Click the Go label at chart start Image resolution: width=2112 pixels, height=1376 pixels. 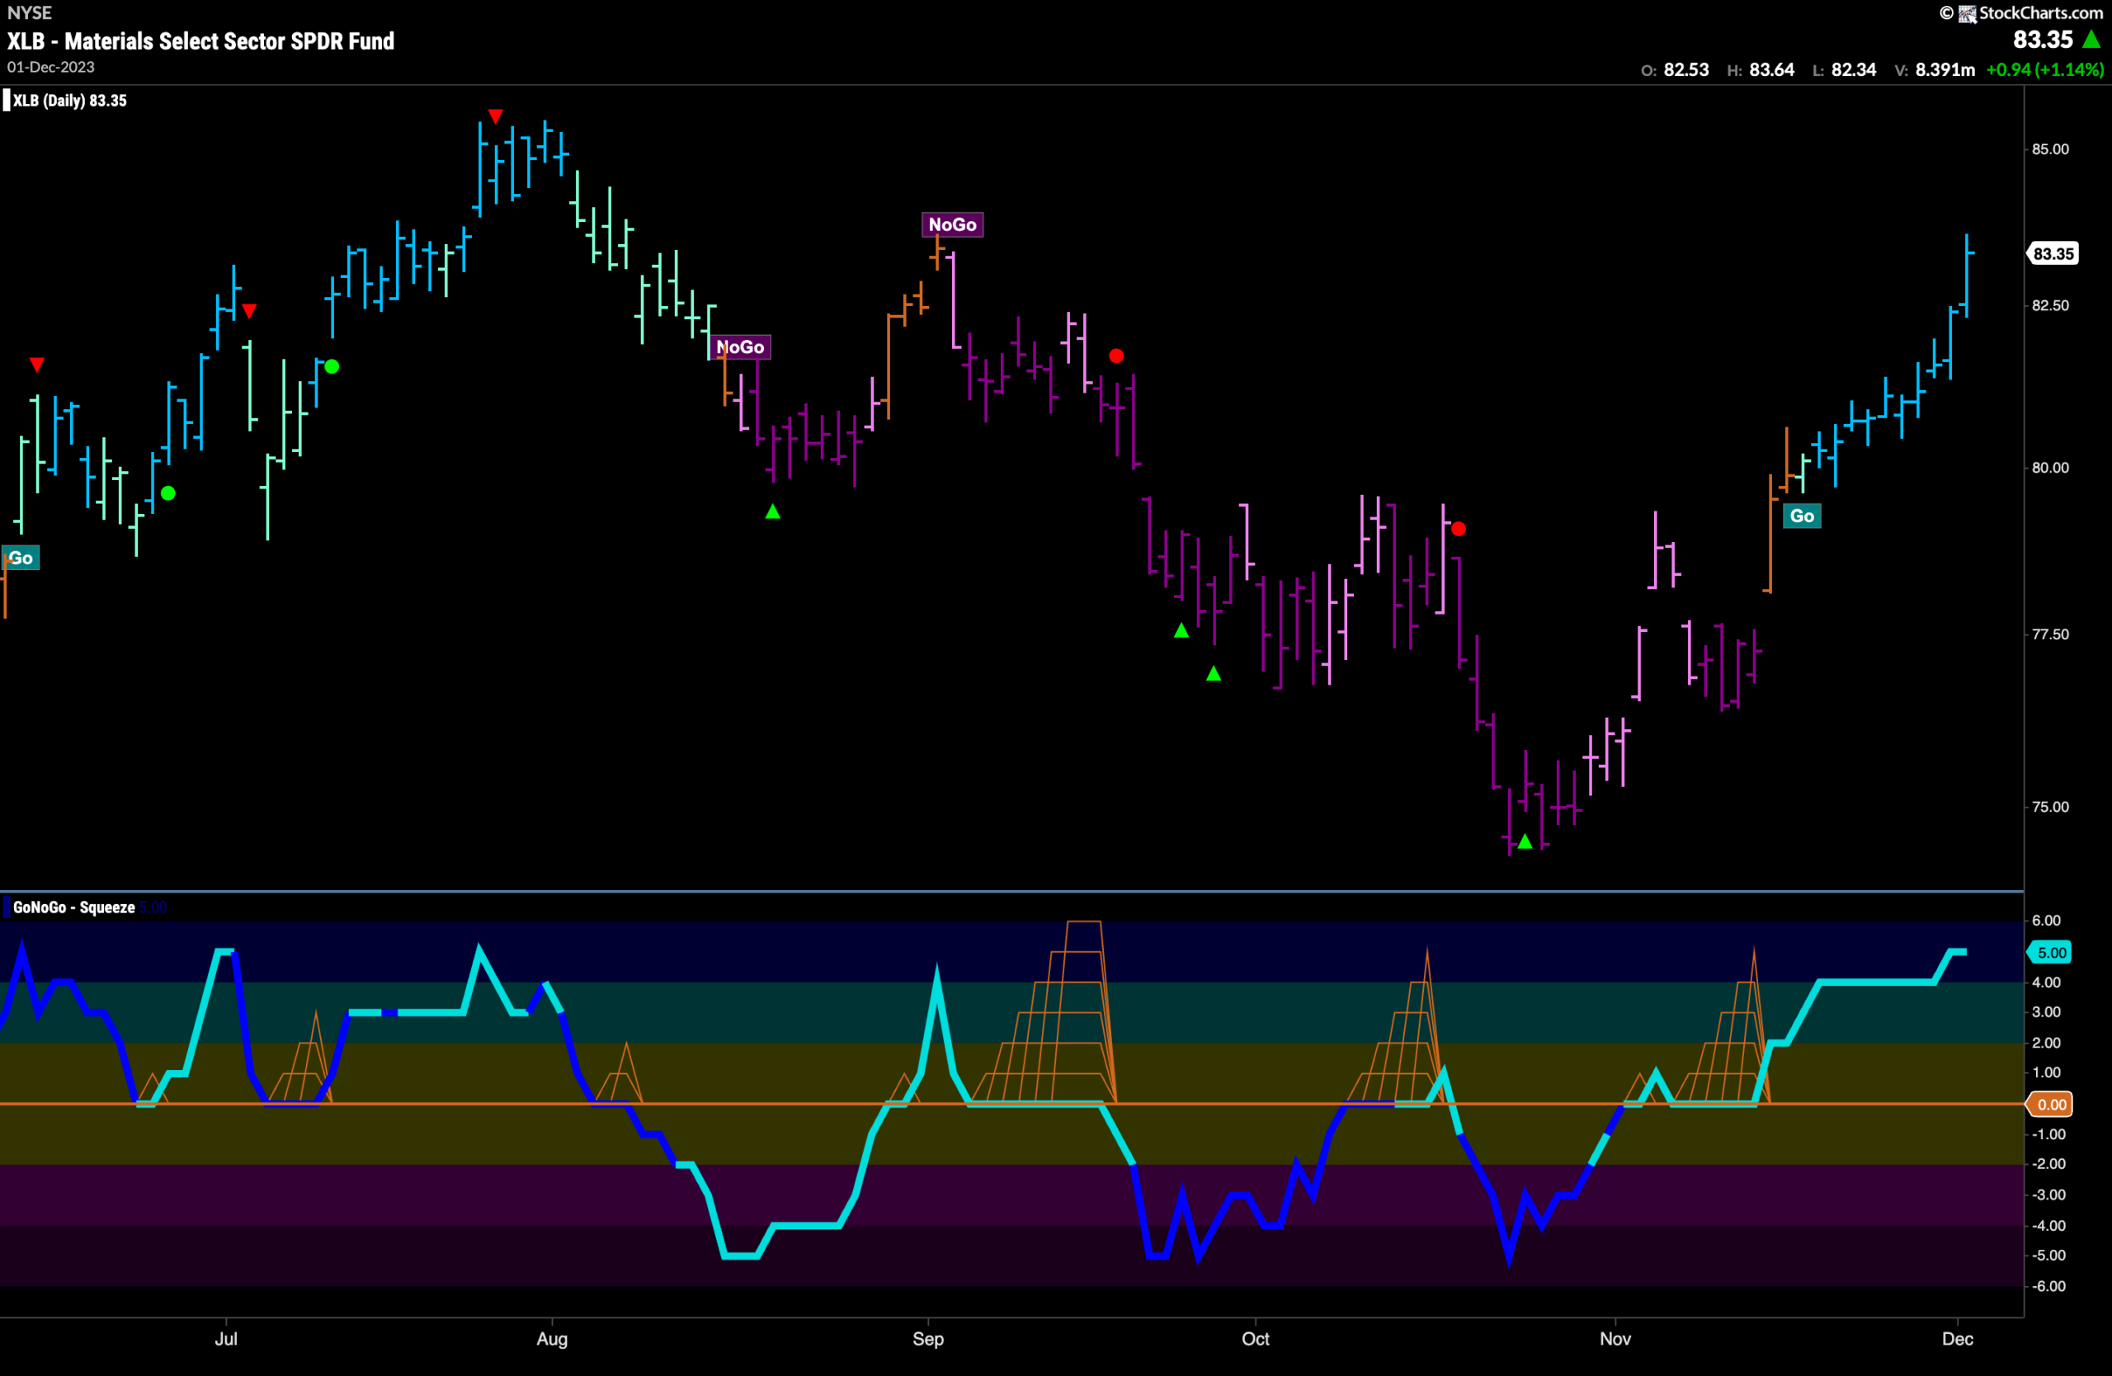[x=21, y=558]
